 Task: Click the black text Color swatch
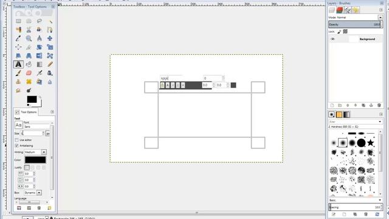click(35, 160)
